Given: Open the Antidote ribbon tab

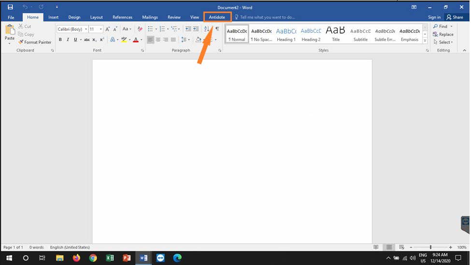Looking at the screenshot, I should 217,17.
